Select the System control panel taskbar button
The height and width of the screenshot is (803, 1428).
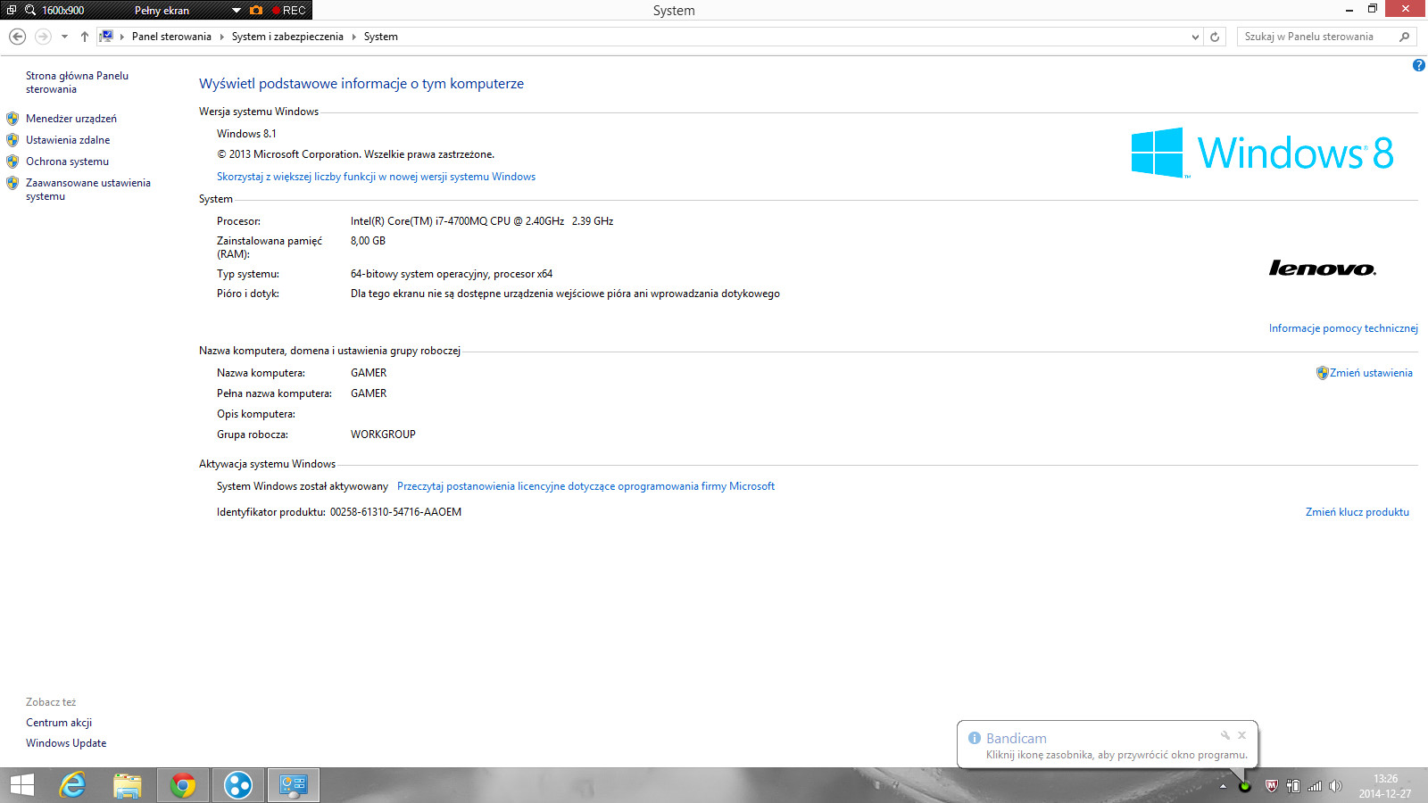[x=294, y=785]
